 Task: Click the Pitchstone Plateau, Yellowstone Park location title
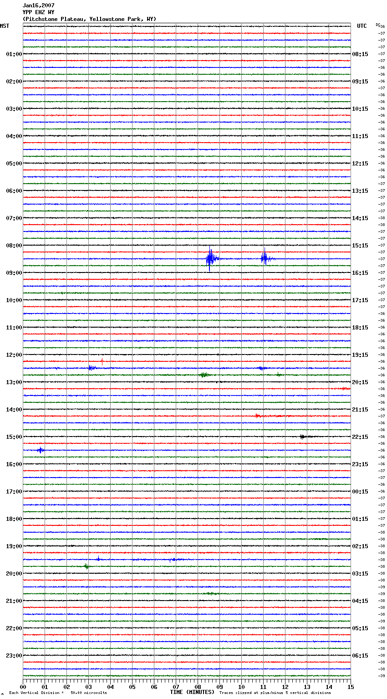point(89,19)
